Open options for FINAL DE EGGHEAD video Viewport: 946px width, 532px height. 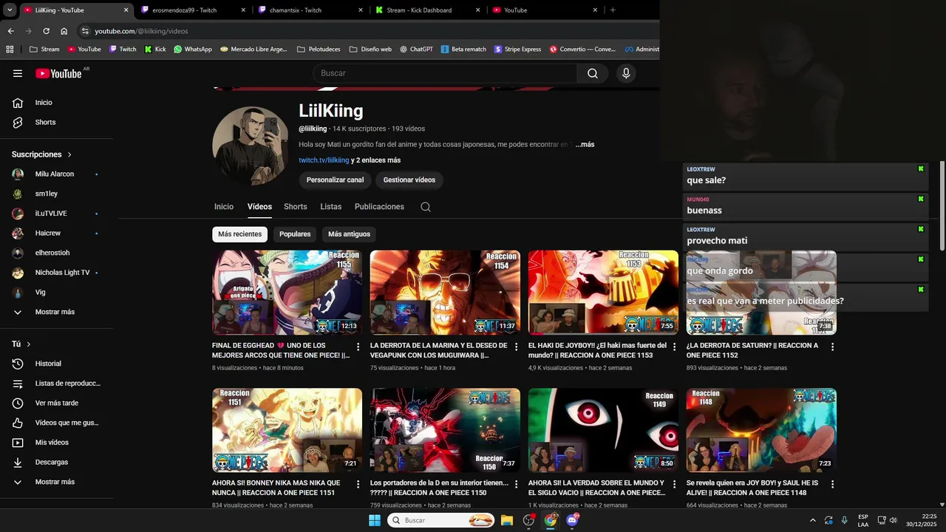[x=358, y=347]
